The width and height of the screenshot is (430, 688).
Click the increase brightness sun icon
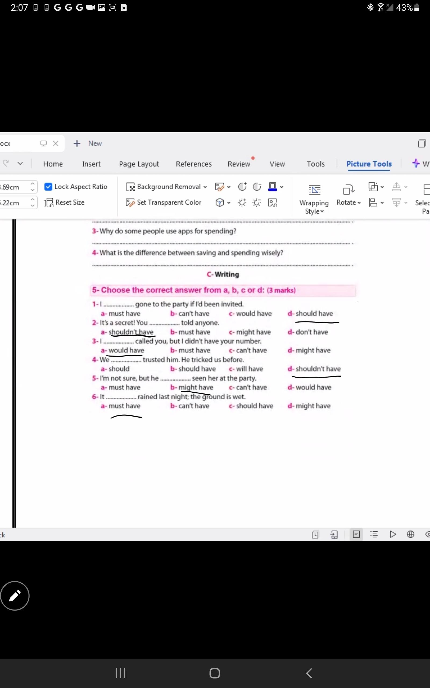click(242, 203)
